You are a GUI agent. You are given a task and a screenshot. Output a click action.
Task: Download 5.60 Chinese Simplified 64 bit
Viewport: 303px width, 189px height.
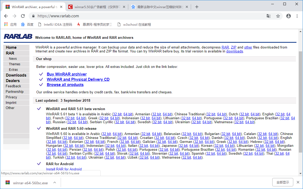(x=78, y=138)
